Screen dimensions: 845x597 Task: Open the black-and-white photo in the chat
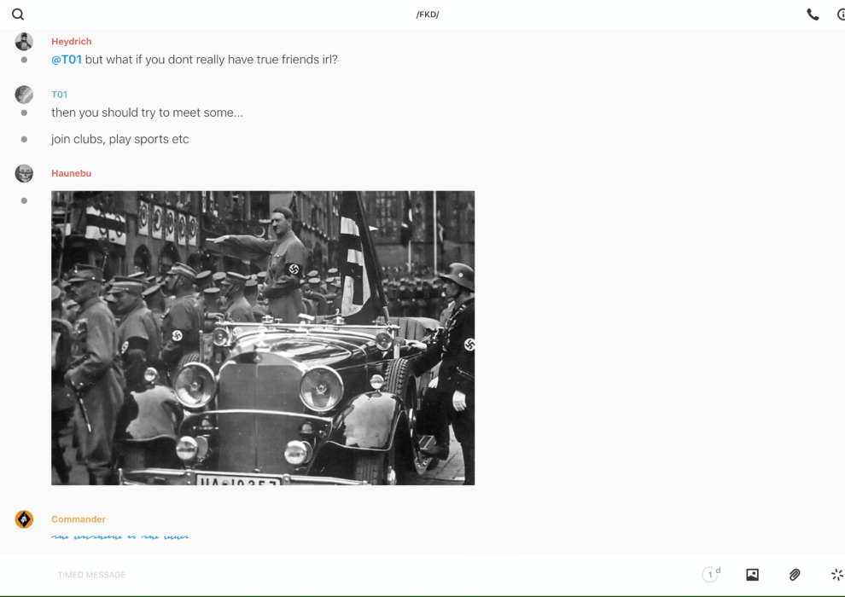point(263,338)
